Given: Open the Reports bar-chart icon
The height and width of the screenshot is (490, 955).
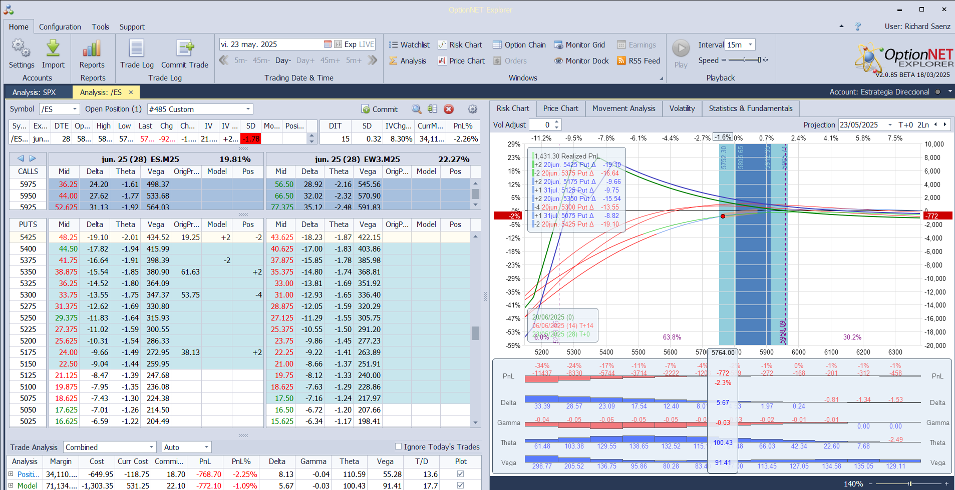Looking at the screenshot, I should (x=92, y=48).
